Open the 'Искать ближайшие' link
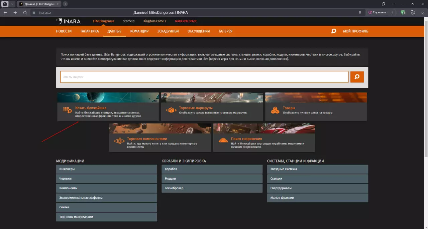Viewport: 428px width, 229px height. tap(91, 108)
